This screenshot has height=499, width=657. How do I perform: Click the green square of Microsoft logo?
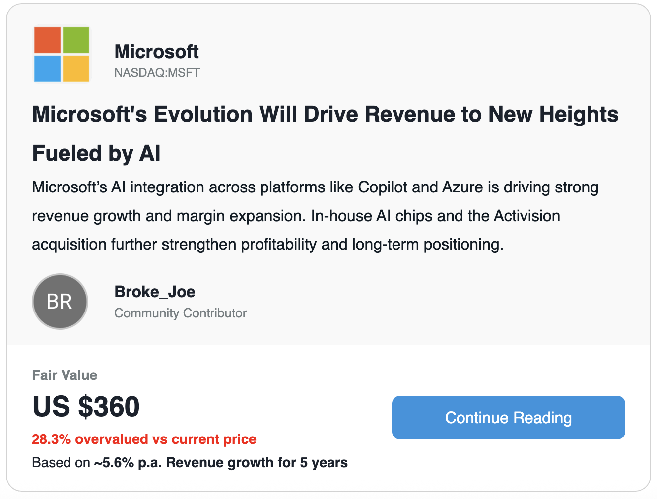[76, 40]
